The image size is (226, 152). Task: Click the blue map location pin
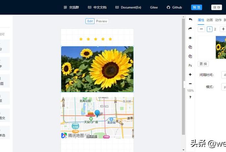tap(97, 113)
